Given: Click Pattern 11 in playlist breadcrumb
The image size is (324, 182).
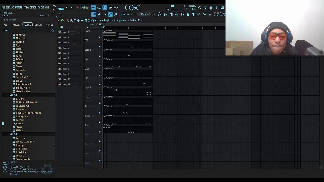Looking at the screenshot, I should (x=135, y=20).
